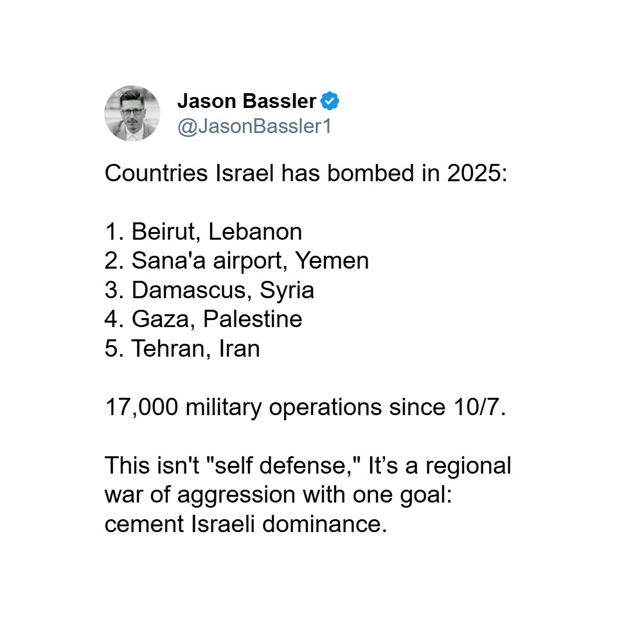Click the number '17,000' in the tweet
The height and width of the screenshot is (624, 624).
(141, 407)
